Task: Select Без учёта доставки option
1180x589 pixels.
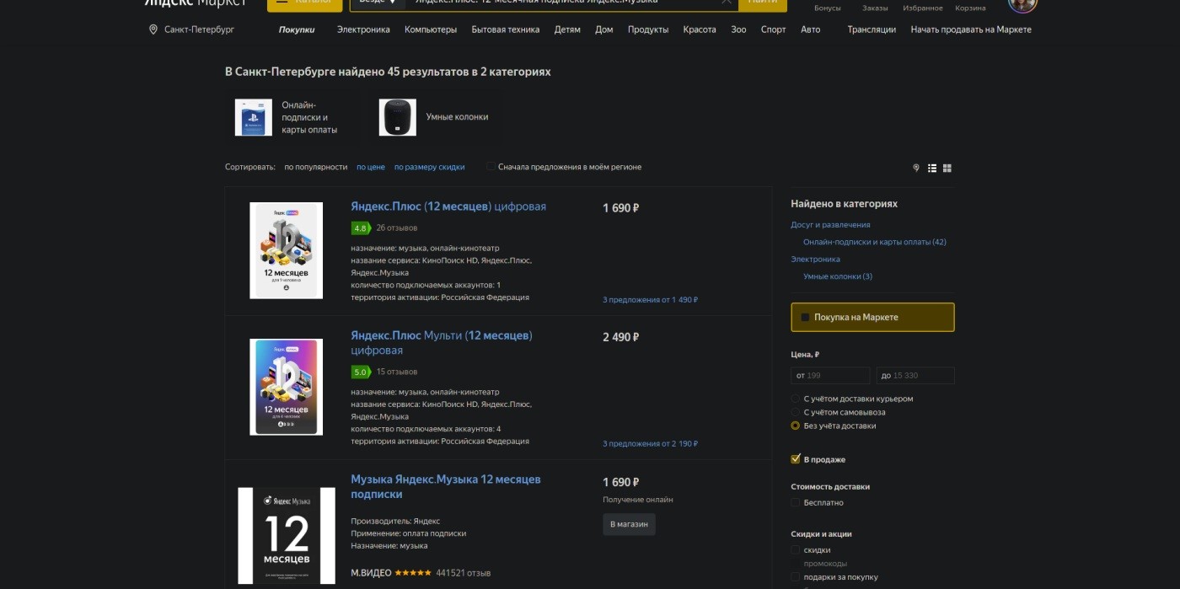Action: pos(795,426)
